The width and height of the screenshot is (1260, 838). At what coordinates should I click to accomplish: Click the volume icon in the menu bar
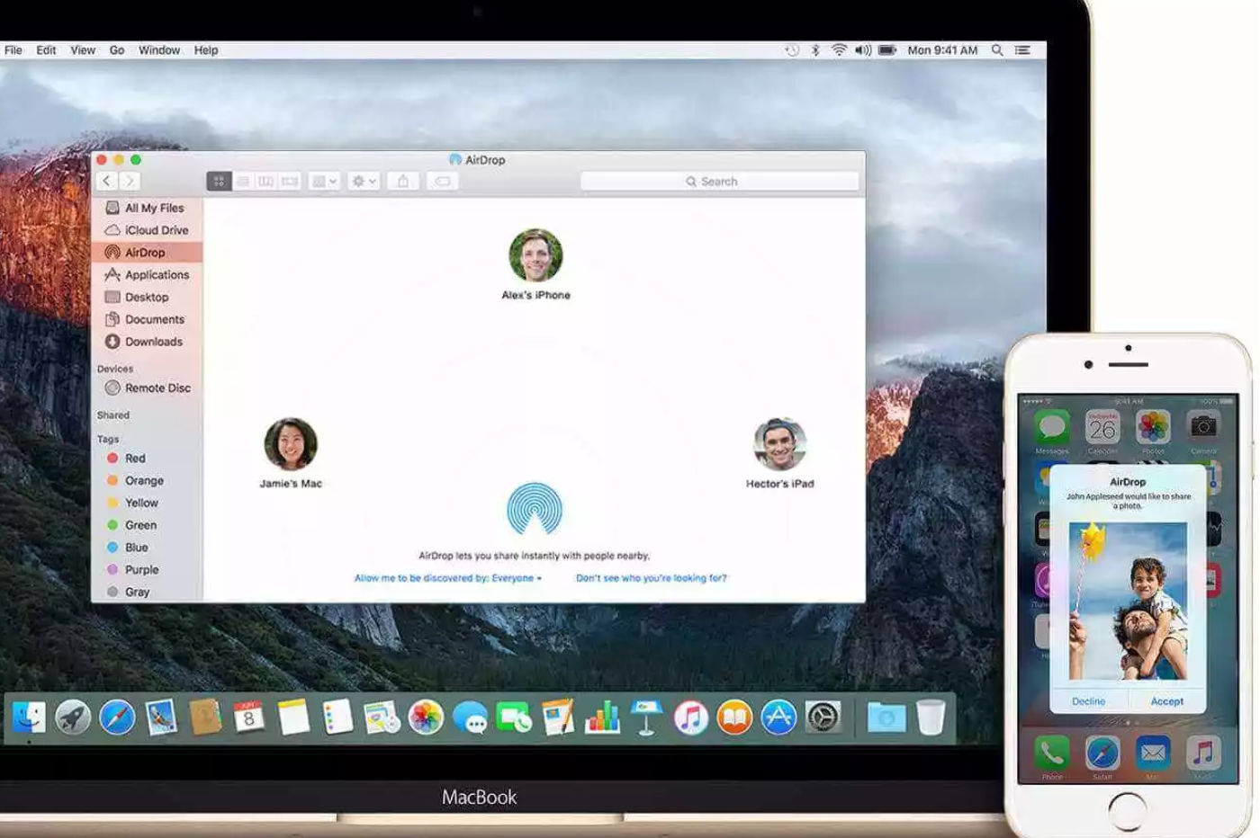(x=863, y=50)
